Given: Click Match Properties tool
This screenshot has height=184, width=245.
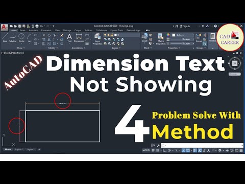Looking at the screenshot, I should tap(161, 39).
